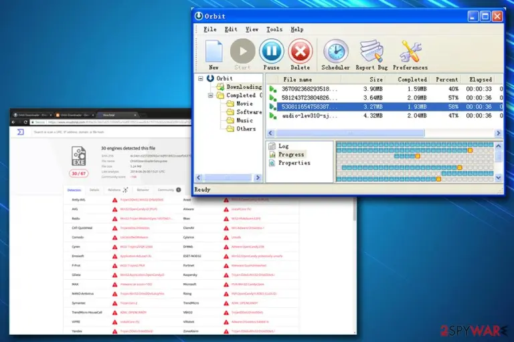Screen dimensions: 514x342
Task: Pause the selected download
Action: coord(272,51)
